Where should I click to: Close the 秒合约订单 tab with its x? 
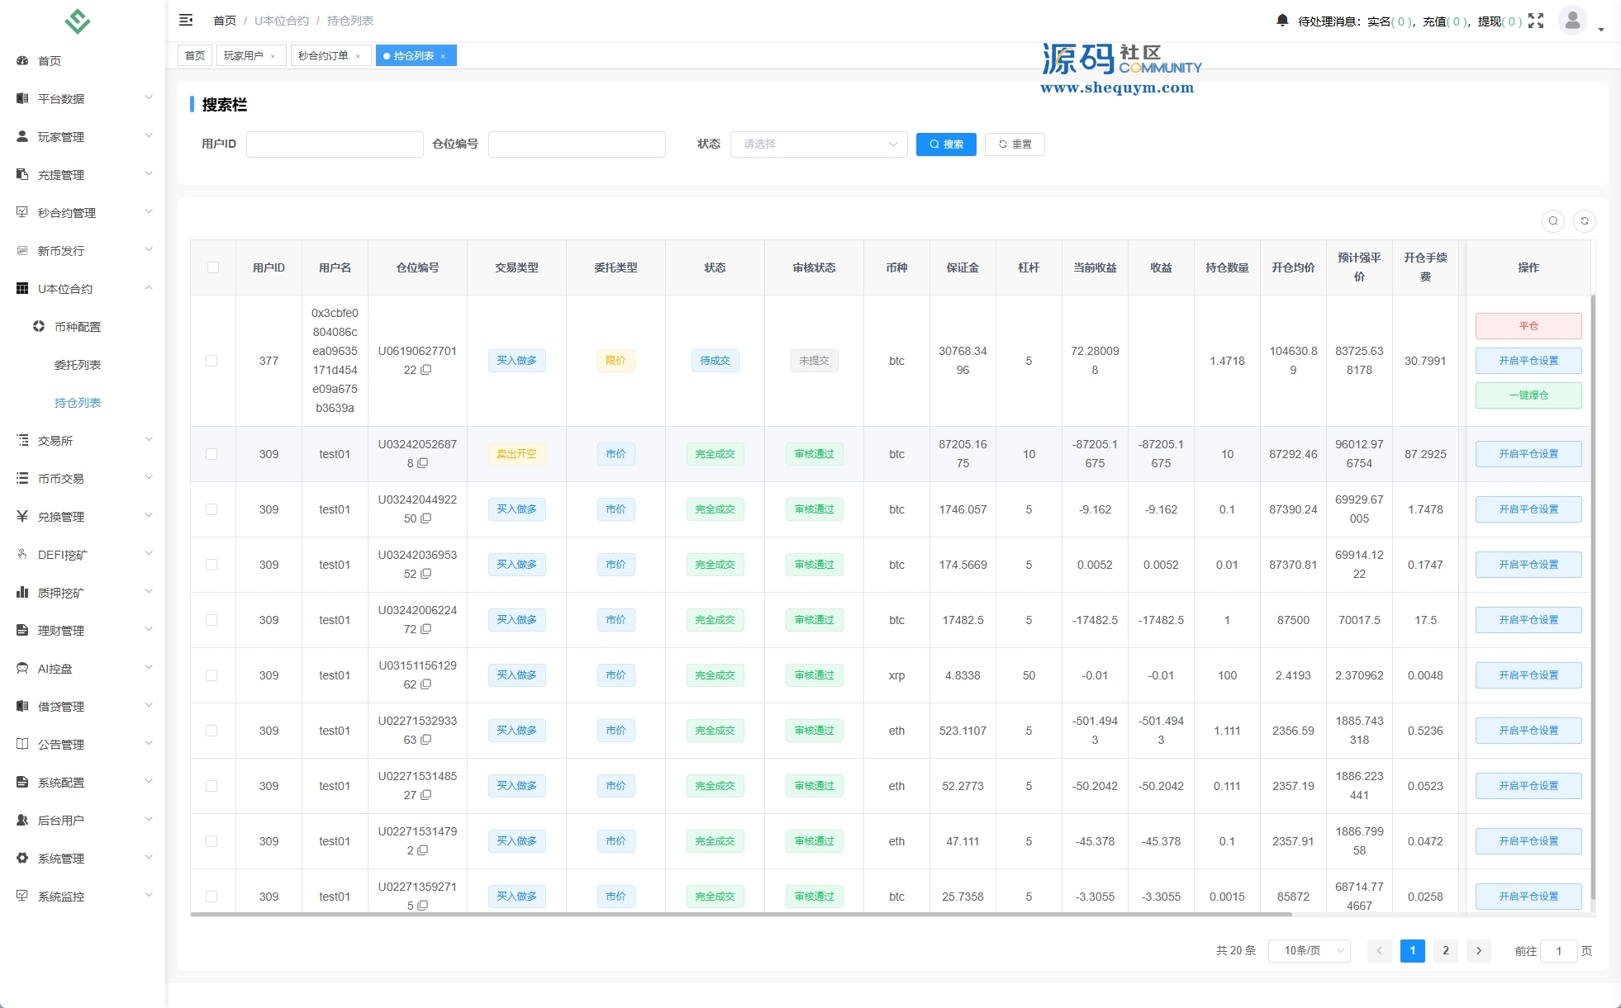[x=358, y=56]
